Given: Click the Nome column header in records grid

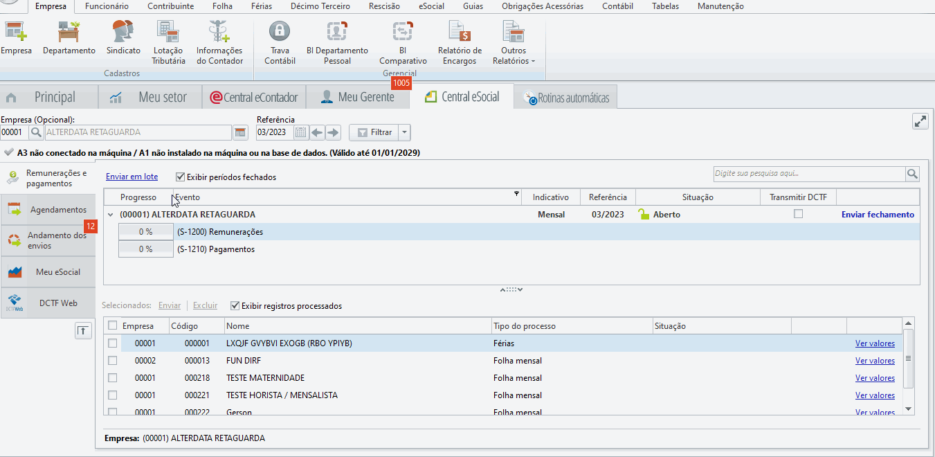Looking at the screenshot, I should [358, 325].
